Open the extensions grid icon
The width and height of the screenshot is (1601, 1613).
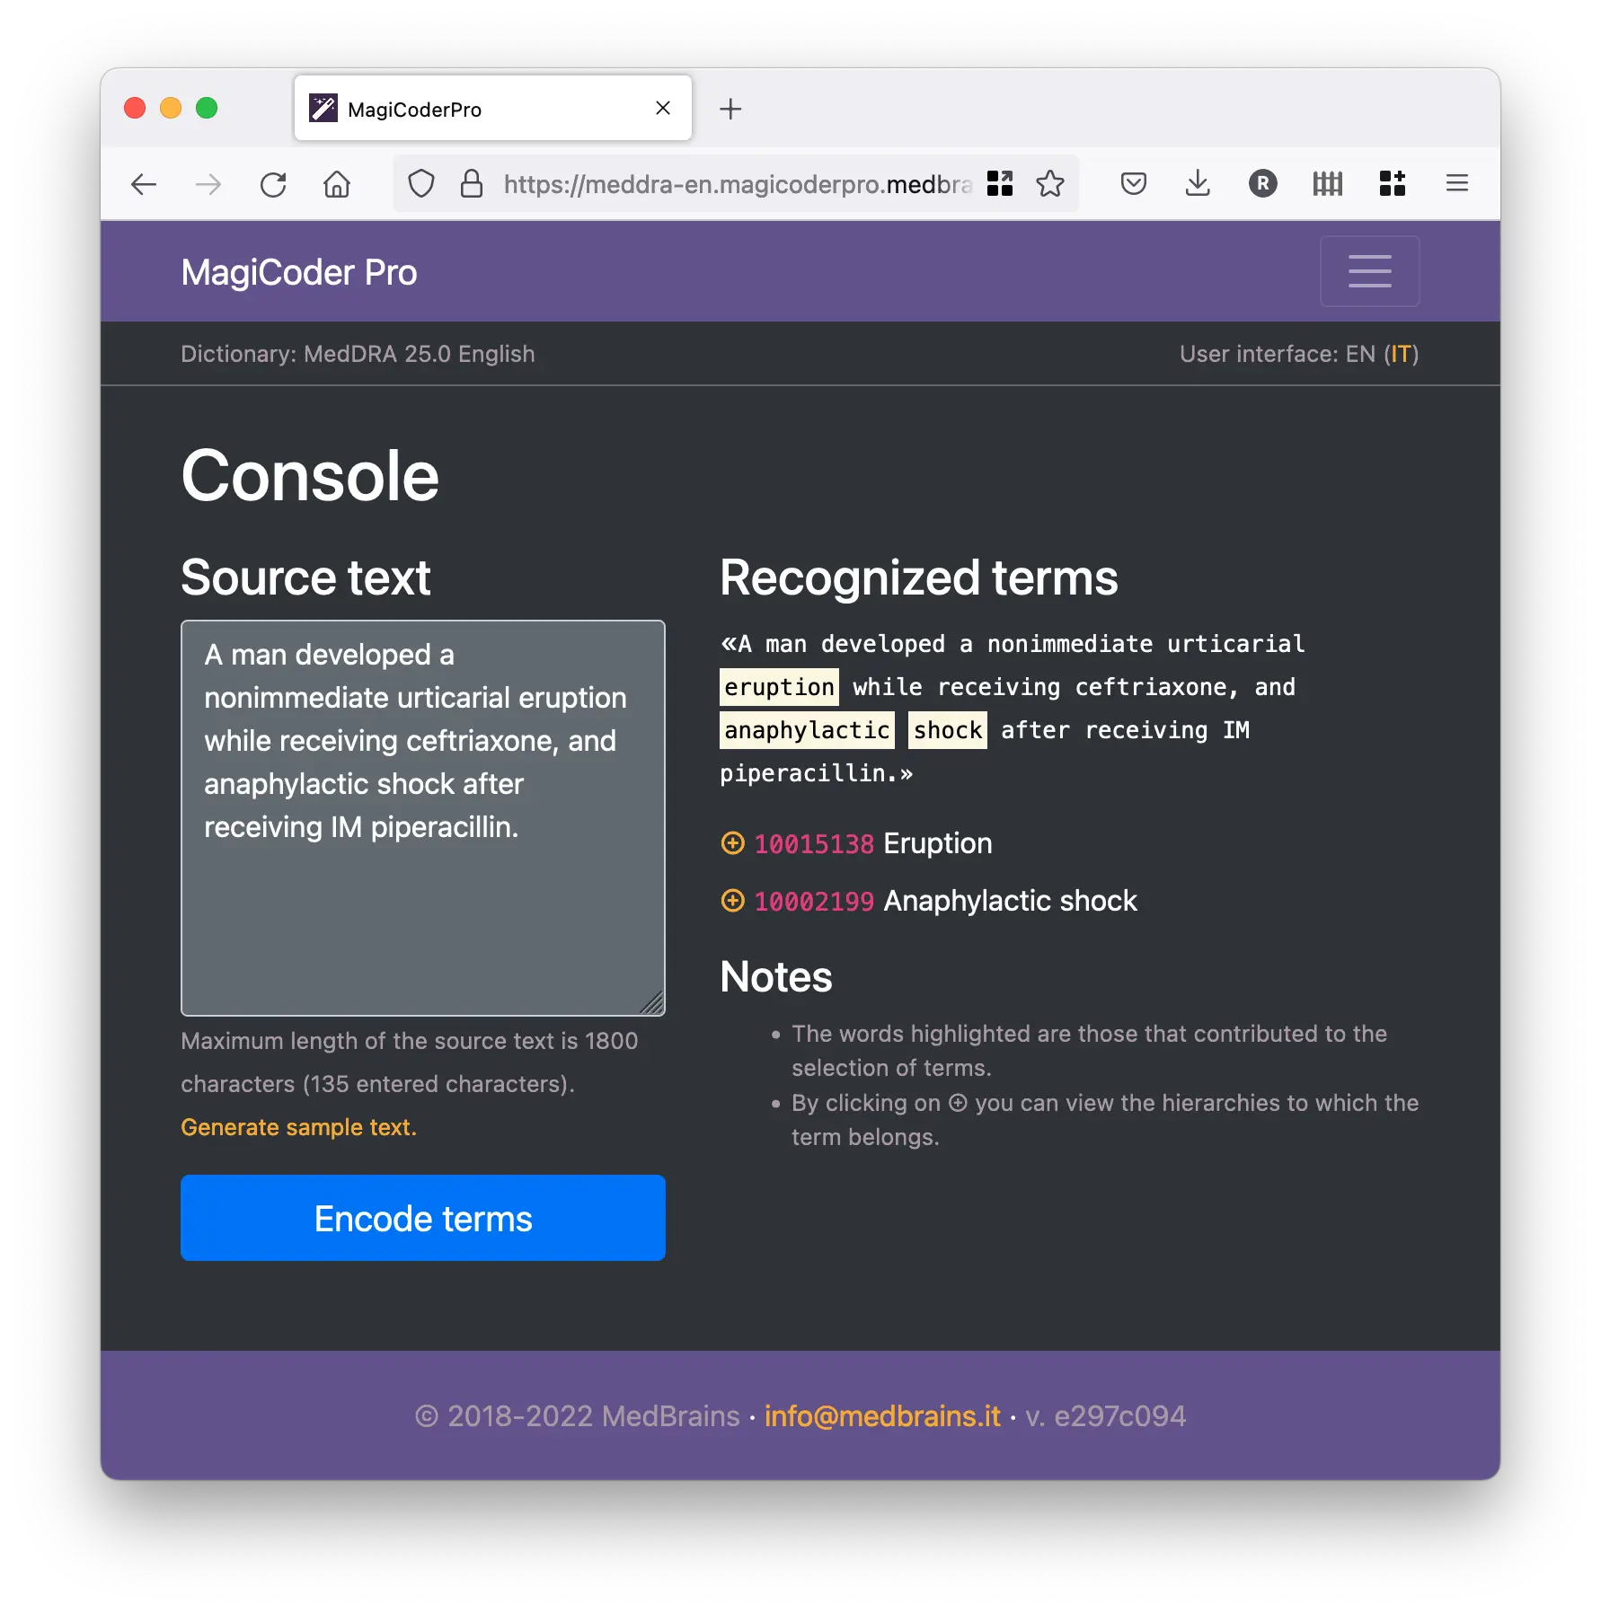click(1392, 184)
